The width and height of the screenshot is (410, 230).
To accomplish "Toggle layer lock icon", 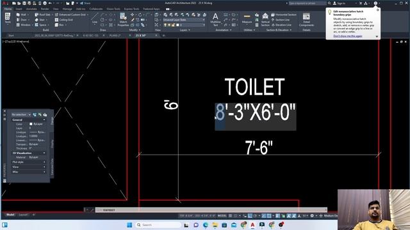I will click(x=173, y=25).
